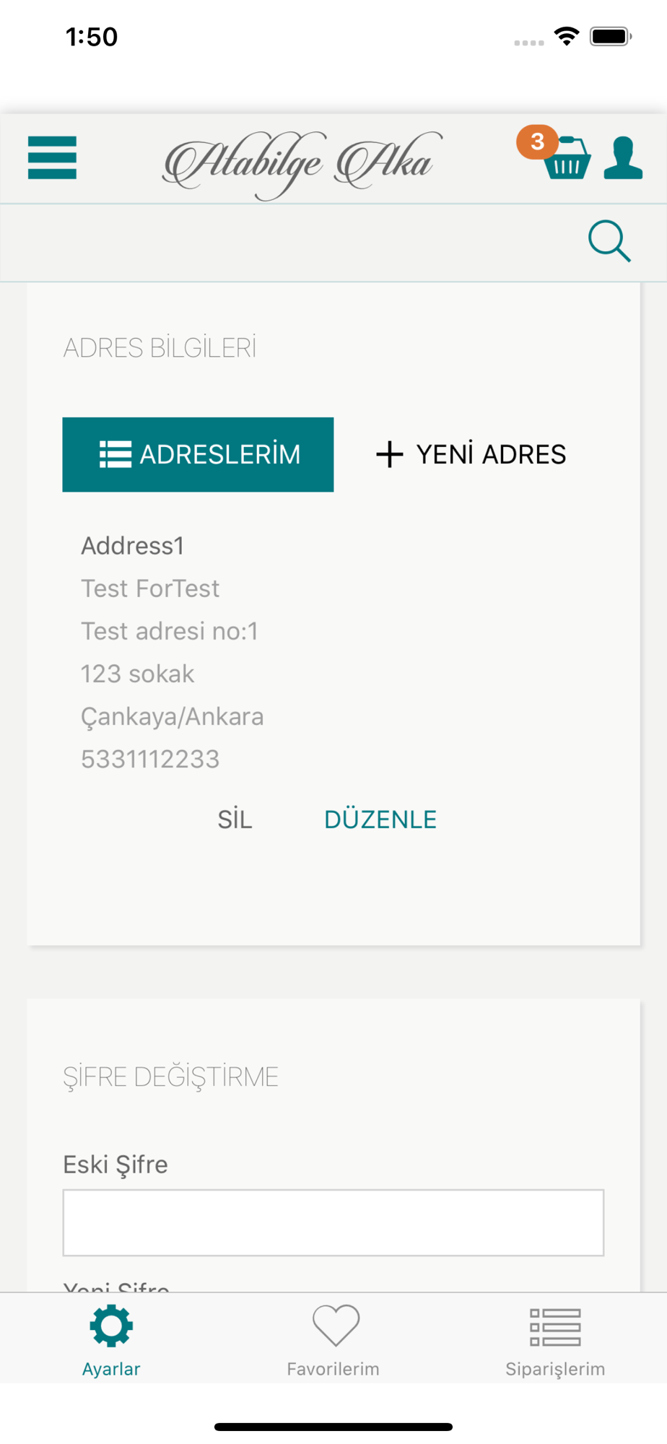Open Favorilerim heart tab
This screenshot has width=667, height=1444.
coord(336,1326)
